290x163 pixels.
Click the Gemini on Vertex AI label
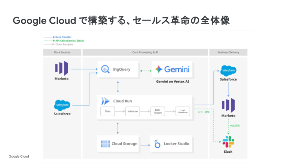[x=172, y=82]
